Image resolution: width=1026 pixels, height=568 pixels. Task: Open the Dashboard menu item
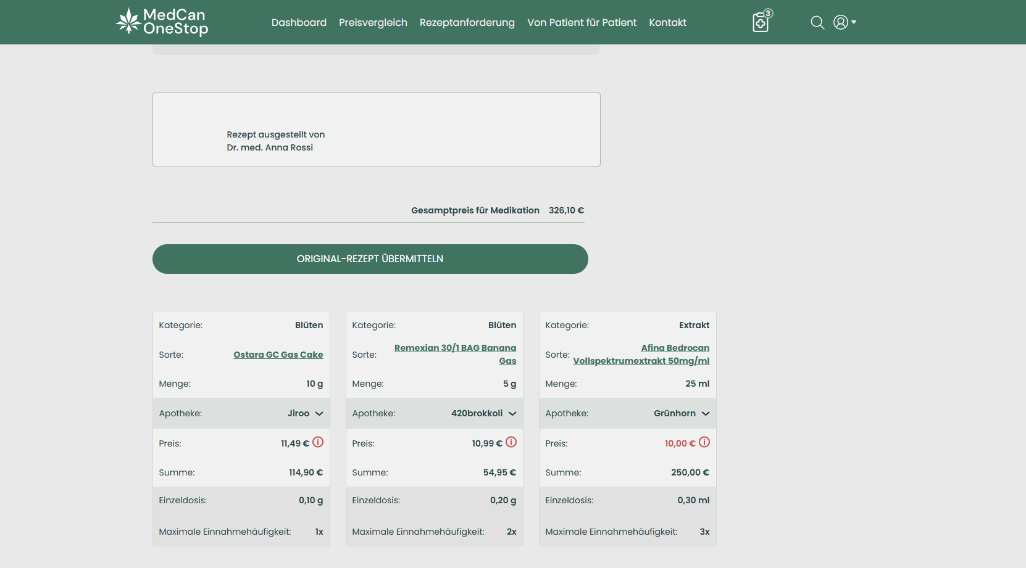pos(299,23)
